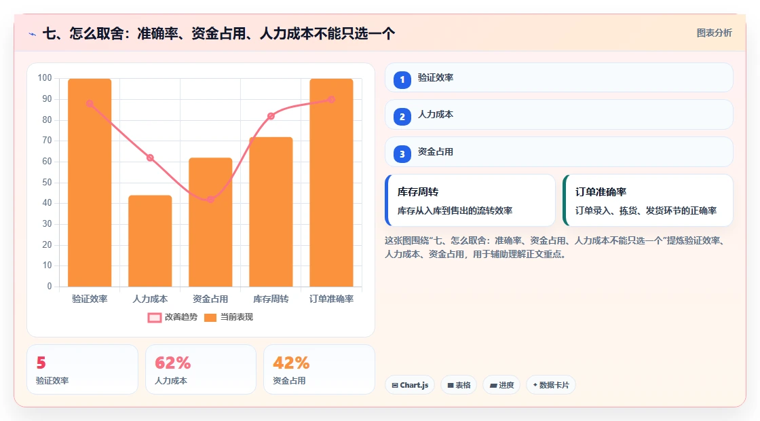Screen dimensions: 760x421
Task: Click the 进度 tag
Action: coord(501,385)
